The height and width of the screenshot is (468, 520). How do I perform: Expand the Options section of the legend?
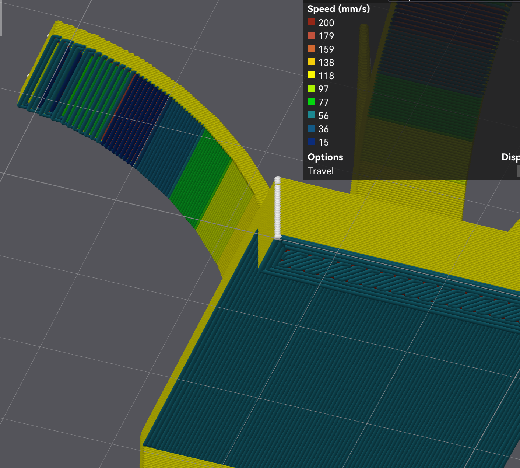pyautogui.click(x=325, y=157)
